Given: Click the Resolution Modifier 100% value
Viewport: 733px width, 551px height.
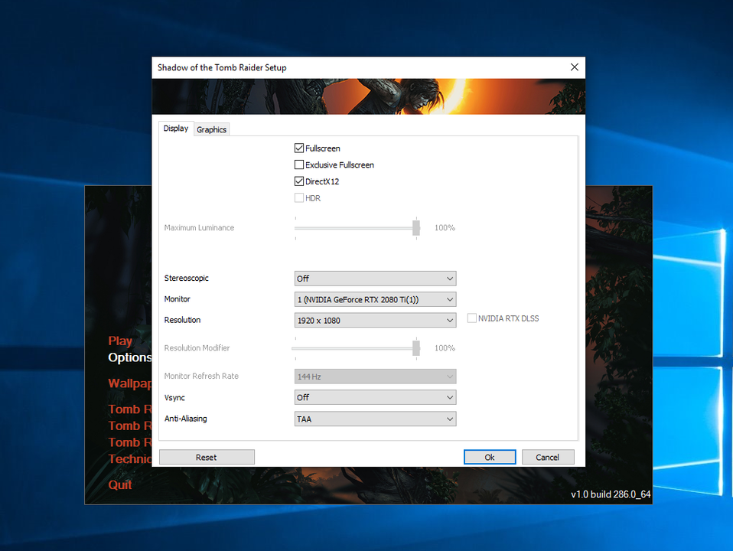Looking at the screenshot, I should 445,348.
